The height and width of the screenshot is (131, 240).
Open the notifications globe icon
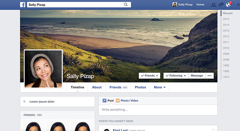click(228, 5)
